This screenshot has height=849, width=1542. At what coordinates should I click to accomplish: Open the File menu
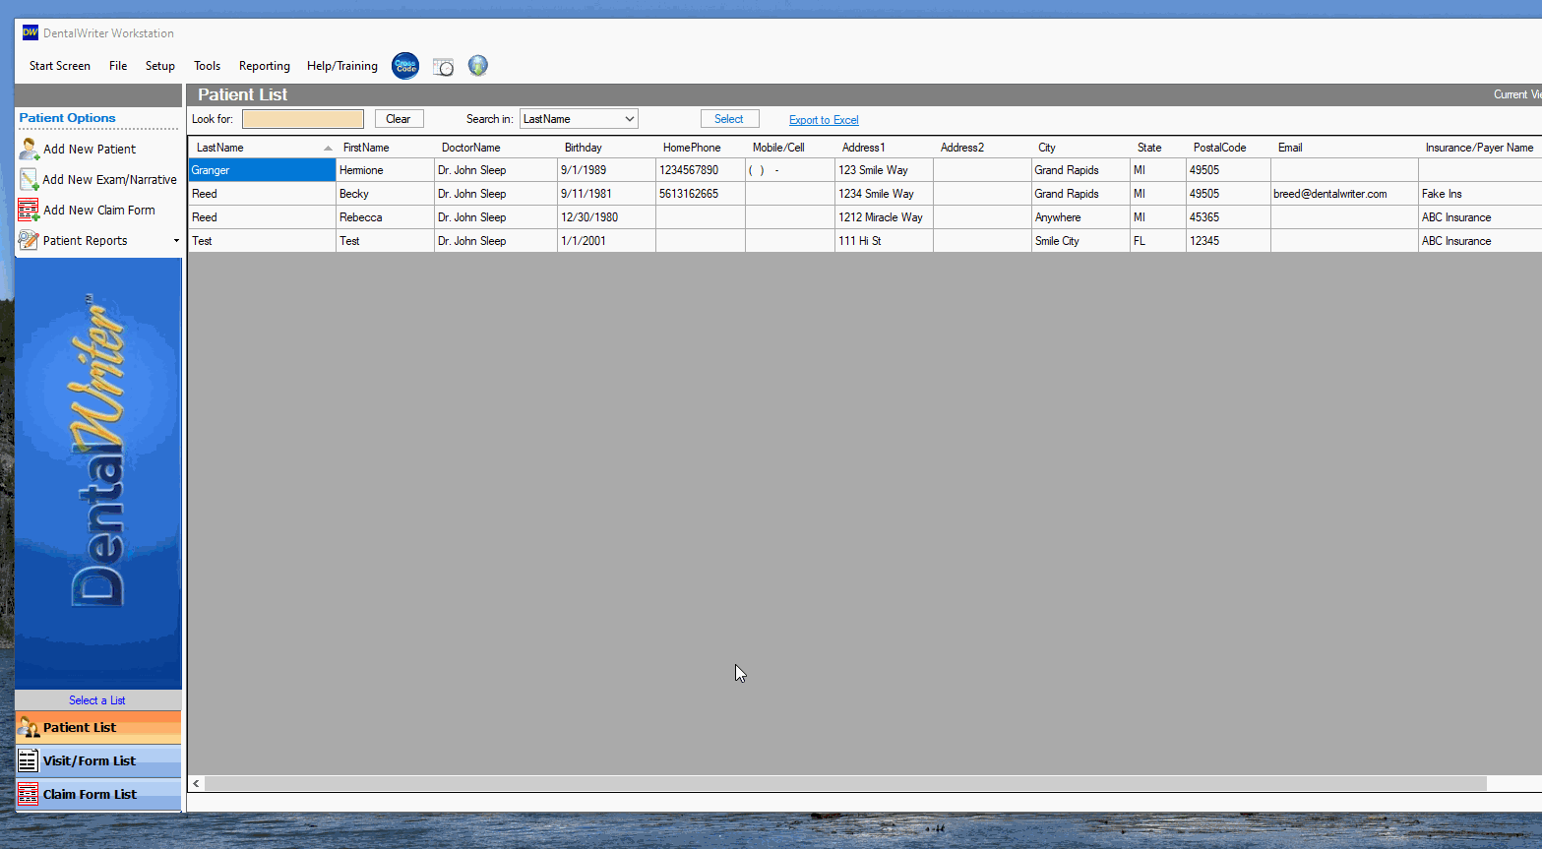click(x=118, y=66)
